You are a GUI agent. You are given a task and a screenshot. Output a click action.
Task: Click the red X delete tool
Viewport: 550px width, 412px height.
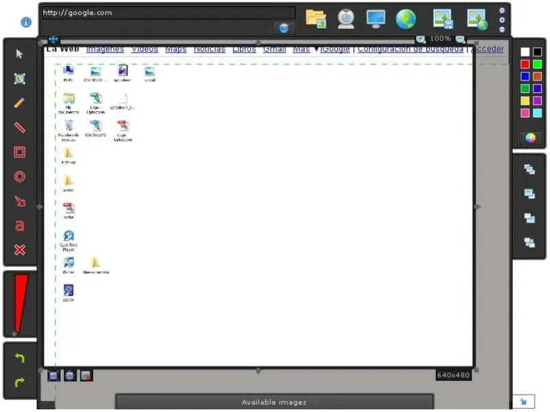(x=20, y=250)
